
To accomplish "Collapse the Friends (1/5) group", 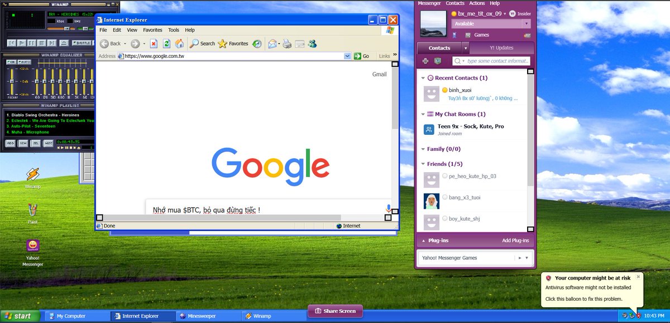I will pos(423,164).
